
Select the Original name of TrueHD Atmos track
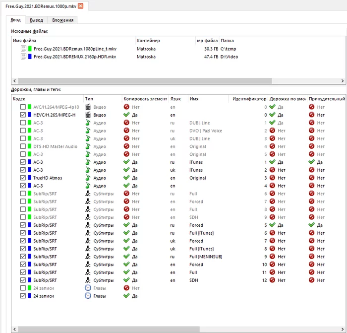(198, 178)
